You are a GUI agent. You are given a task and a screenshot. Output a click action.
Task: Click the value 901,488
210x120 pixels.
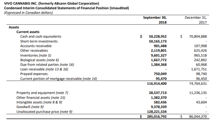[x=160, y=46]
